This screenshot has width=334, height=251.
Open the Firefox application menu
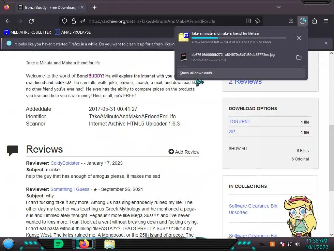[326, 21]
